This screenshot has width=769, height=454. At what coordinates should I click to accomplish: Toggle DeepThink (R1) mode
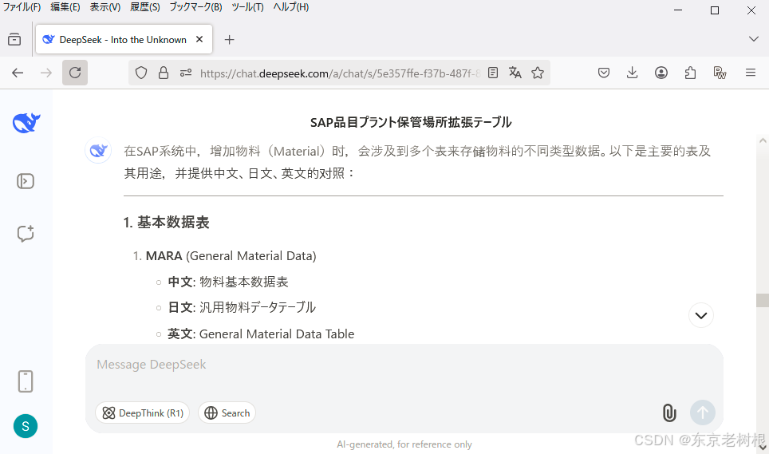coord(142,413)
